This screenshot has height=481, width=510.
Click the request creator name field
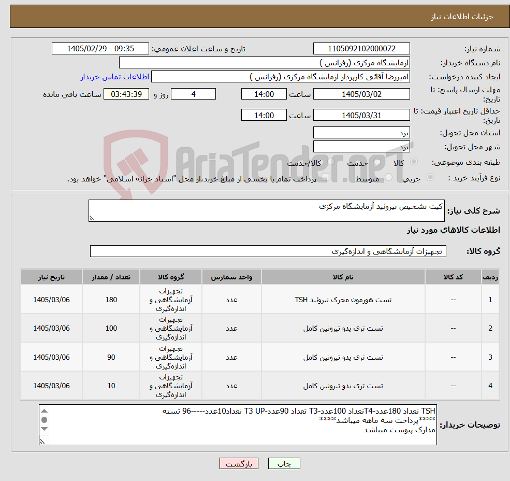pyautogui.click(x=280, y=77)
